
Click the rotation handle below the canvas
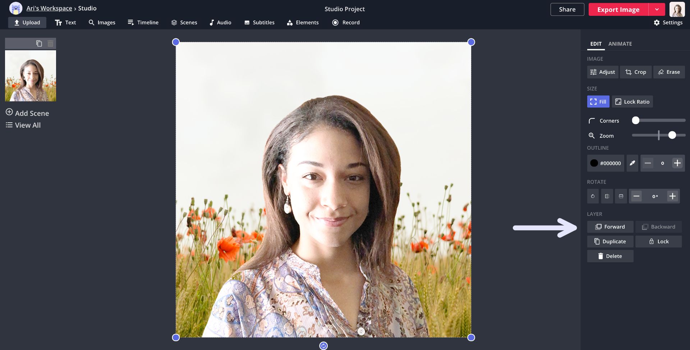[323, 346]
